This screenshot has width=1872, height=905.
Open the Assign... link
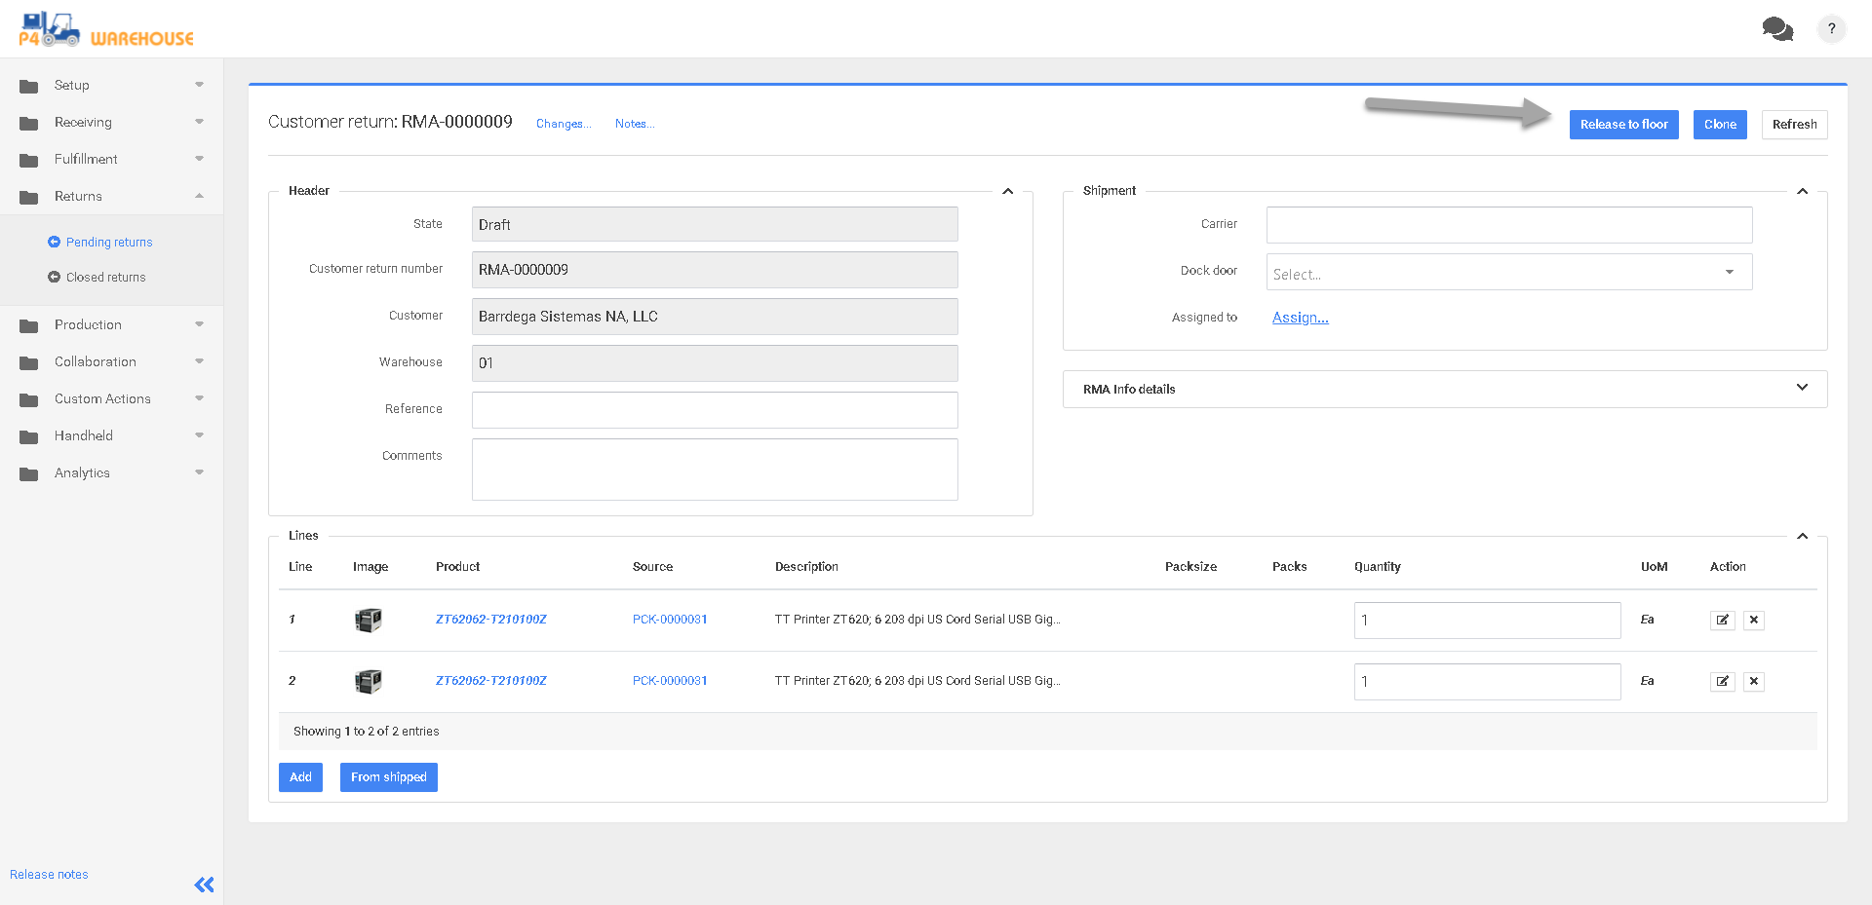pos(1300,318)
